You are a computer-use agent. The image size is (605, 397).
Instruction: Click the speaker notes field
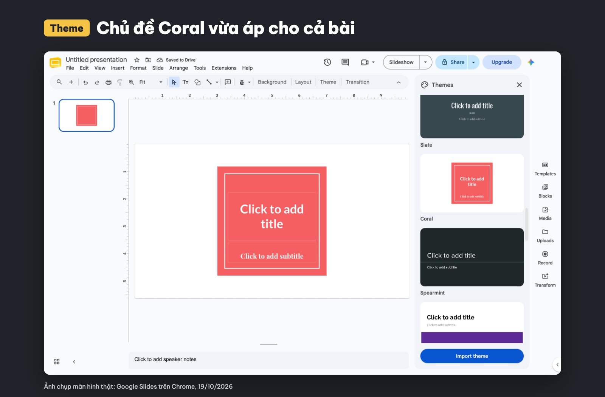pos(268,360)
